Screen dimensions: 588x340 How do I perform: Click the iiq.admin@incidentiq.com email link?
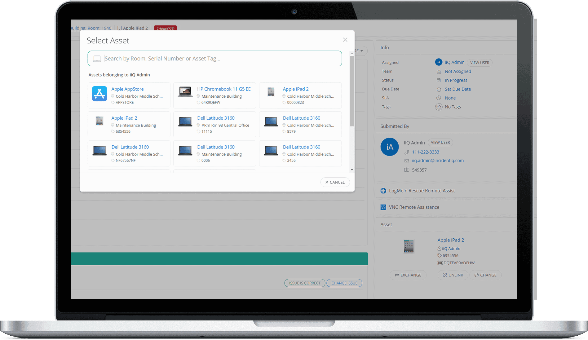[438, 161]
